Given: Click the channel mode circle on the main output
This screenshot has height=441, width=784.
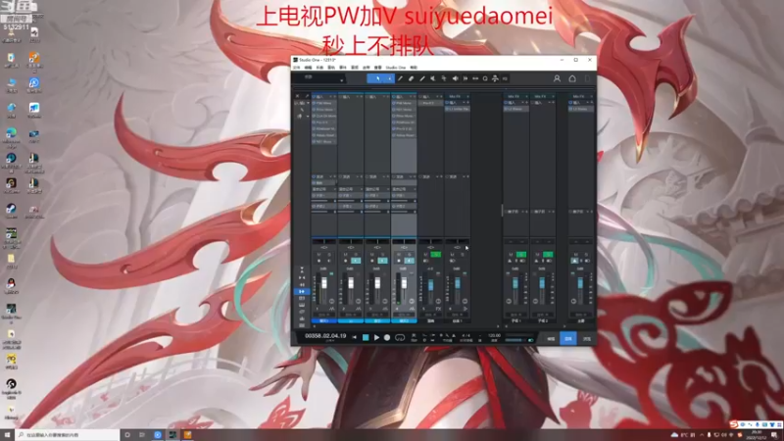Looking at the screenshot, I should pos(573,302).
